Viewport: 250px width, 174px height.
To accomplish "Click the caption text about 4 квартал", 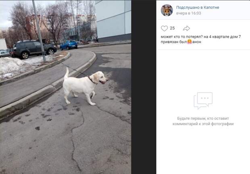I will pyautogui.click(x=201, y=39).
